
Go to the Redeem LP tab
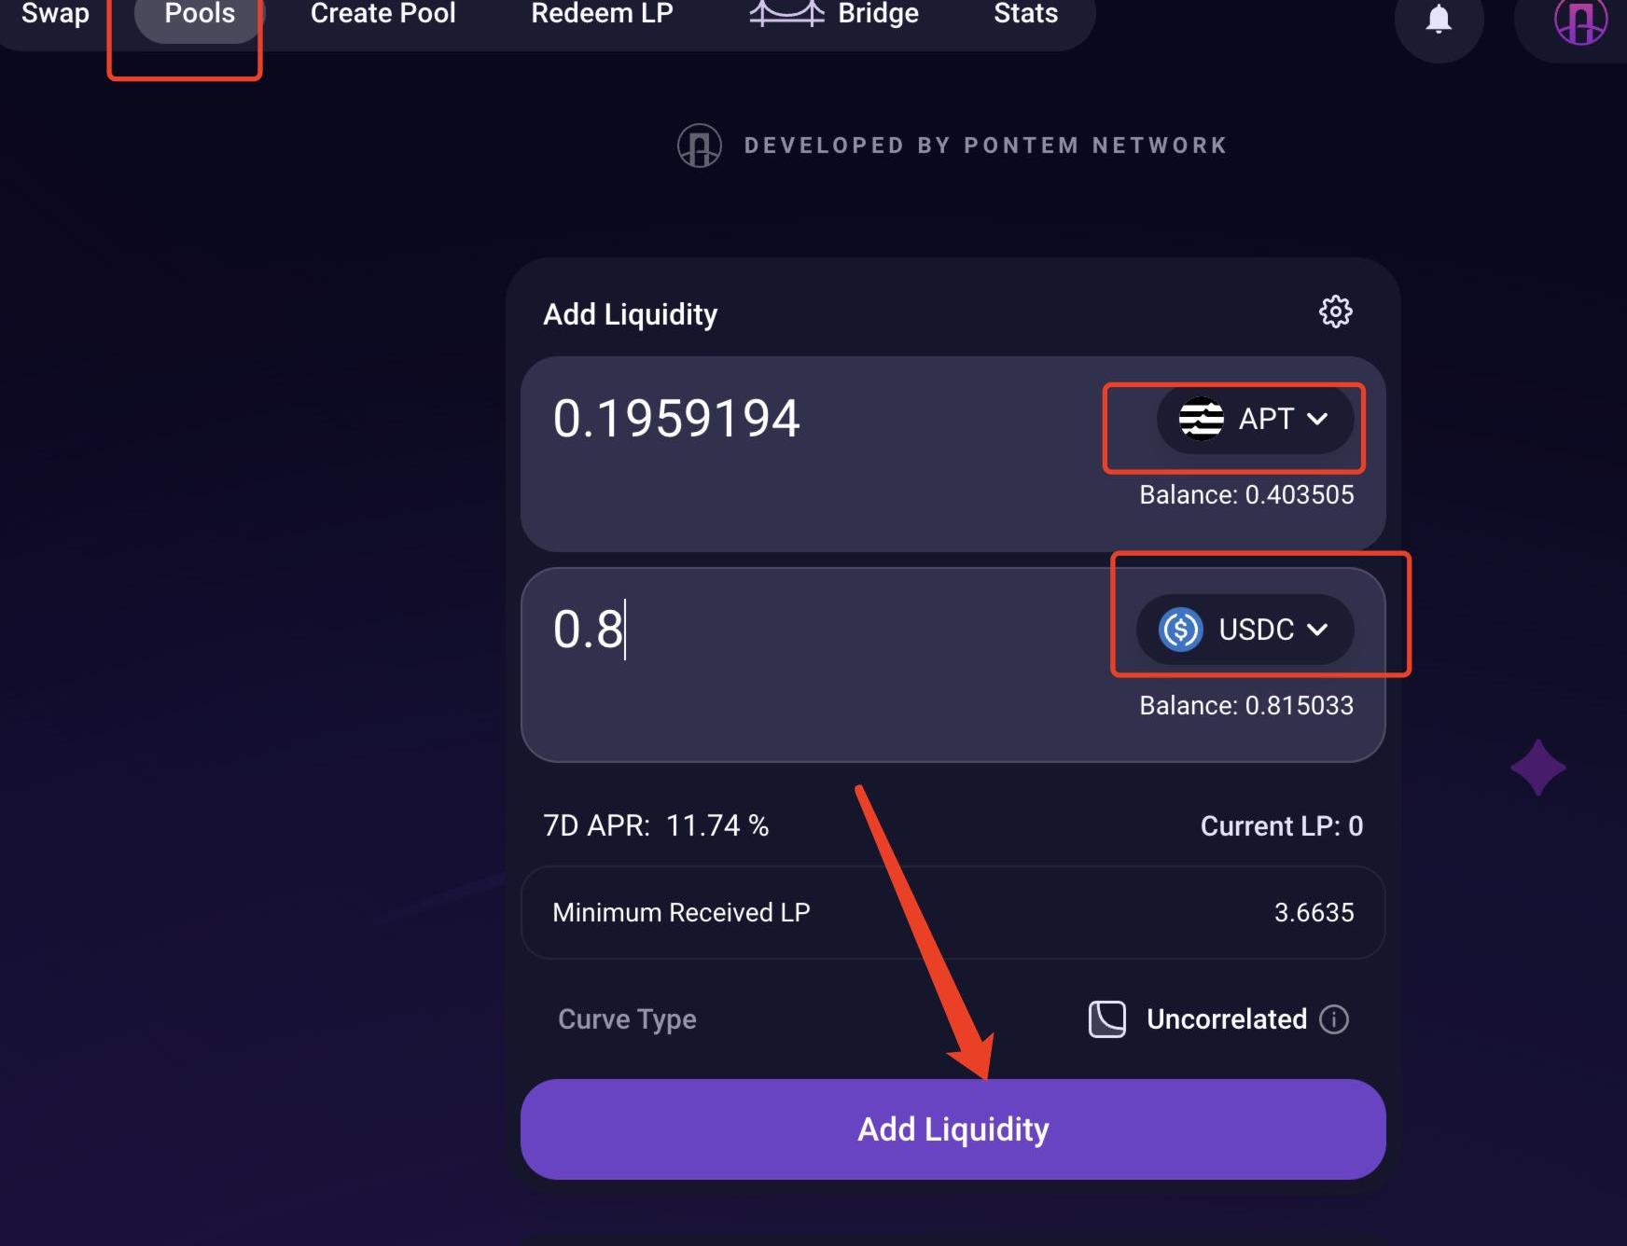(602, 13)
